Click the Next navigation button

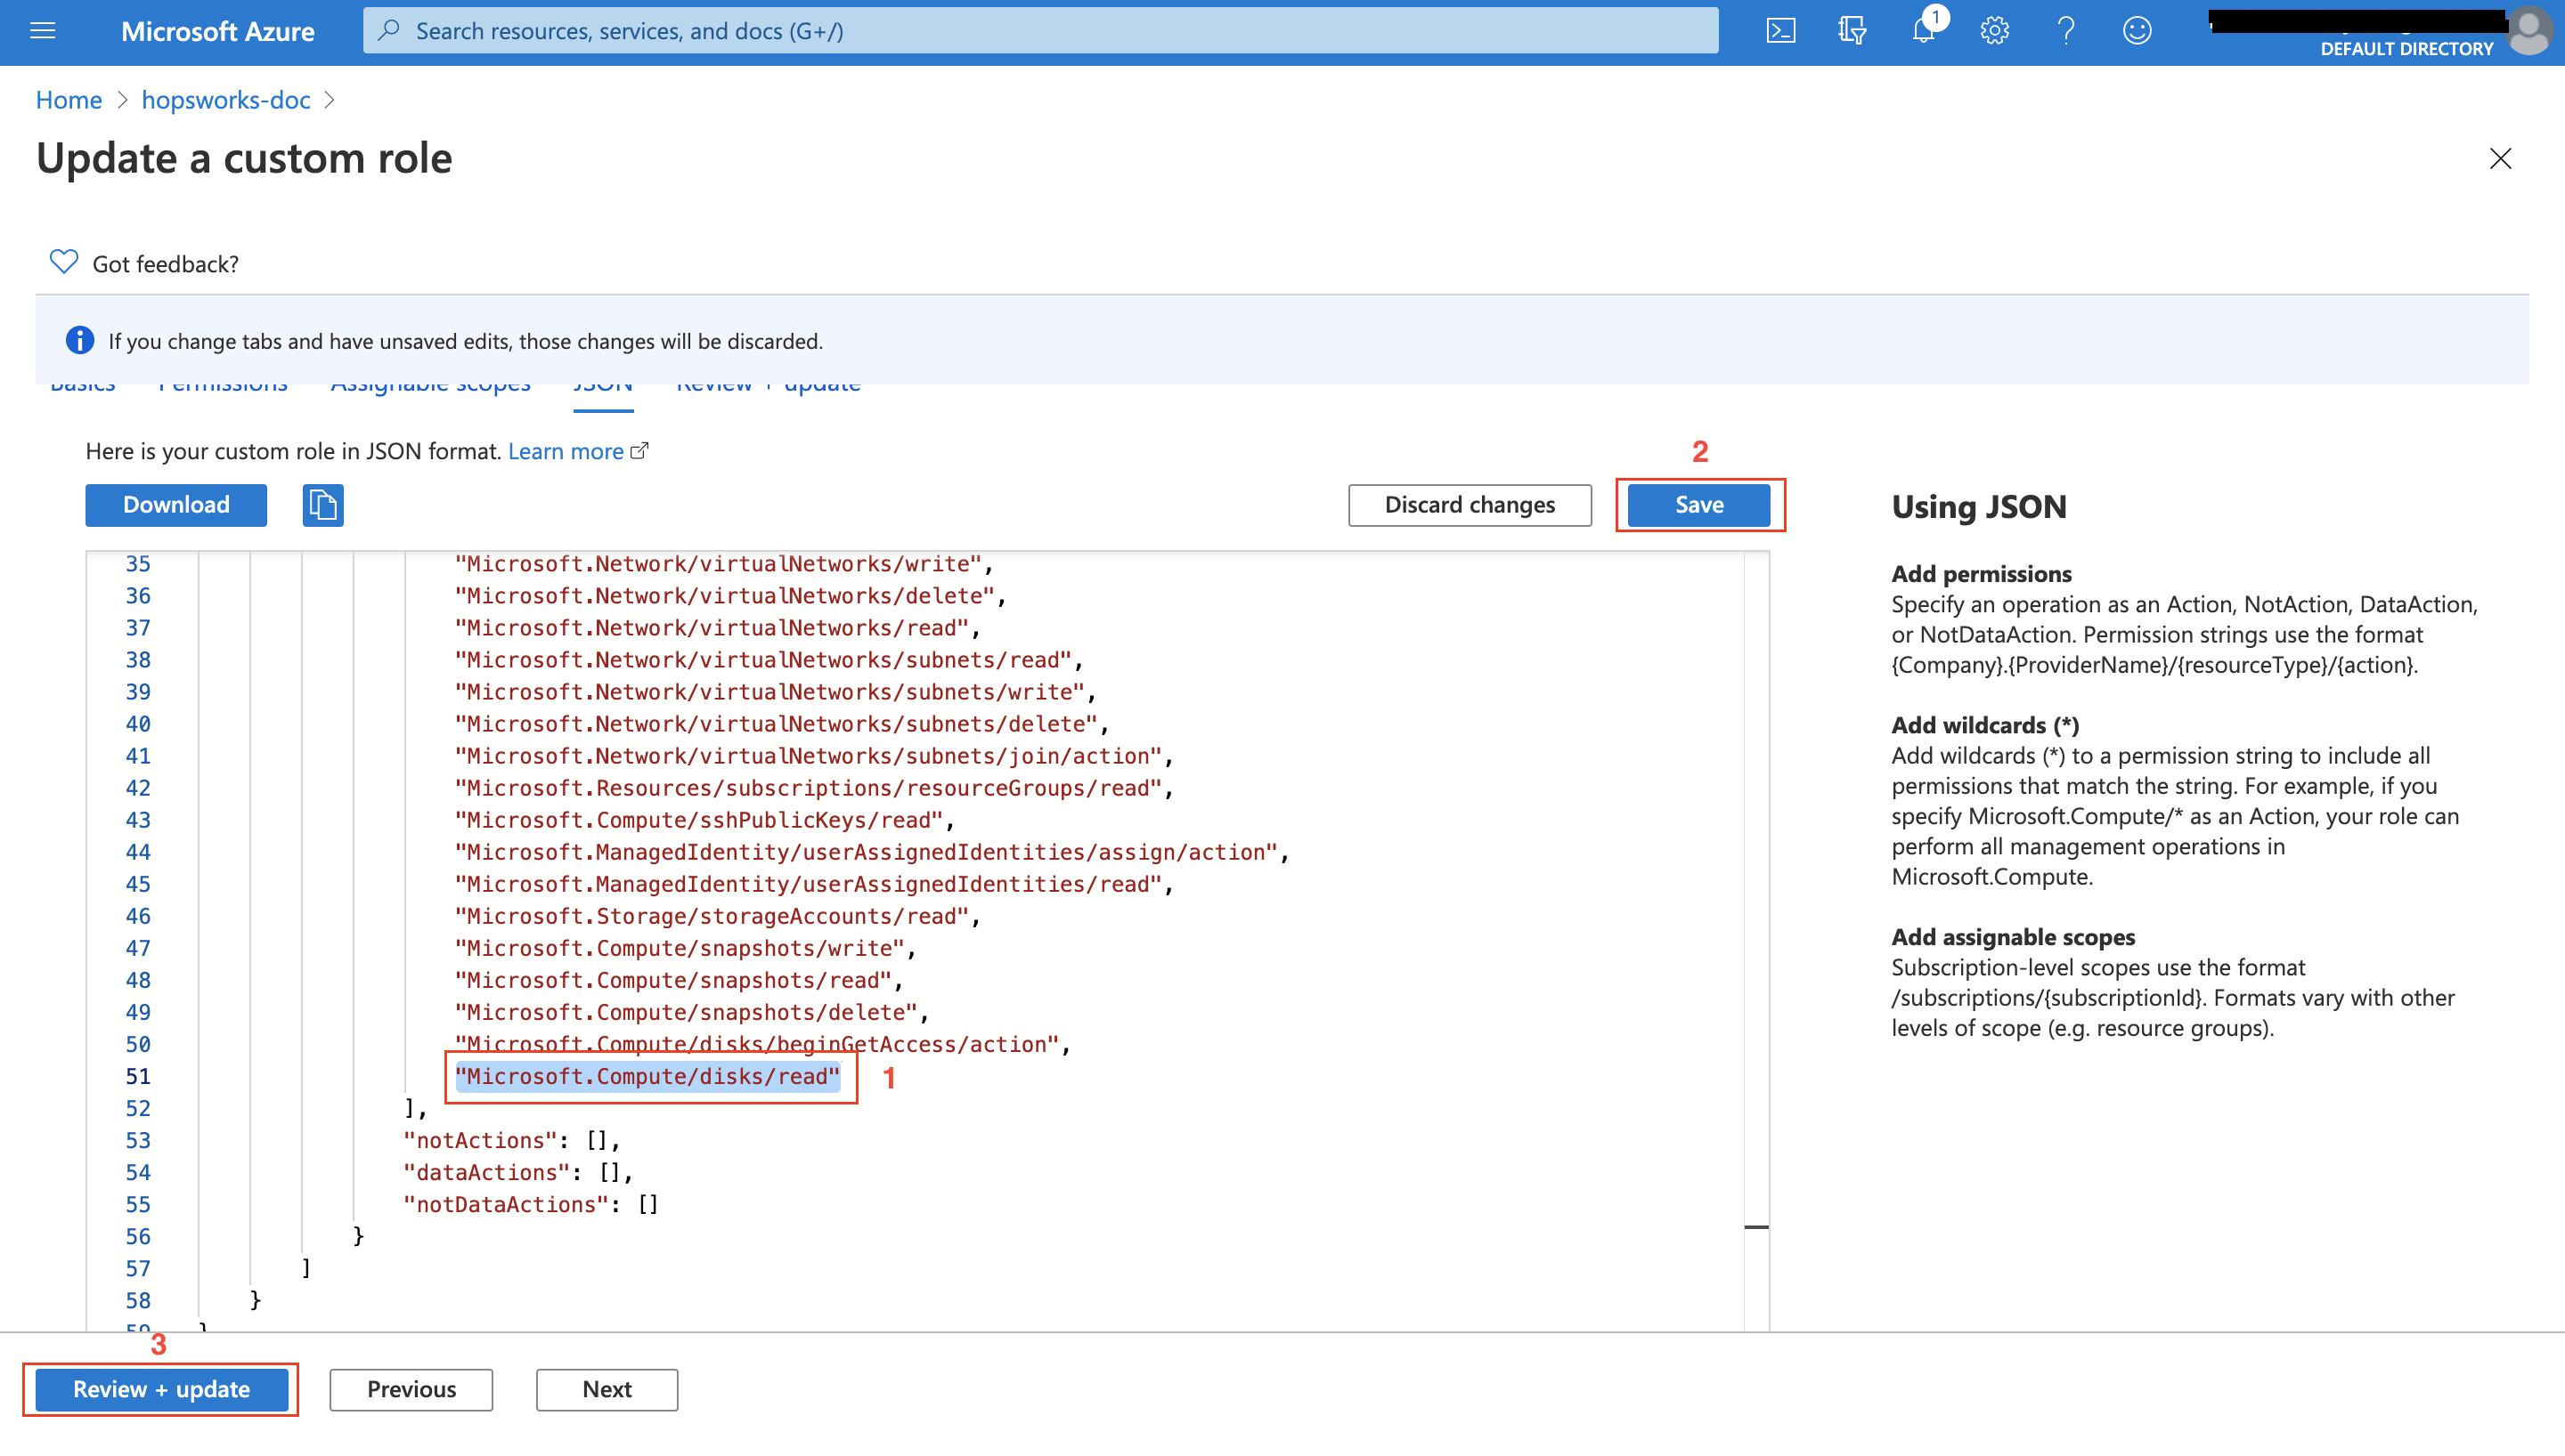coord(606,1389)
